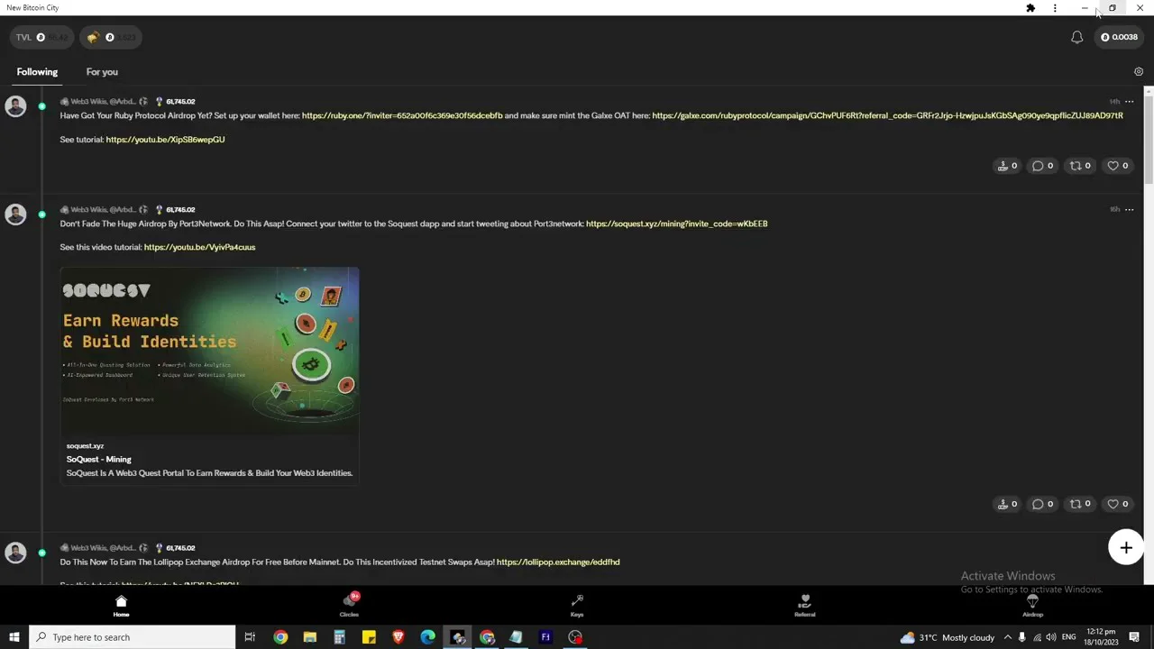Open Circles in bottom navigation

click(x=349, y=606)
